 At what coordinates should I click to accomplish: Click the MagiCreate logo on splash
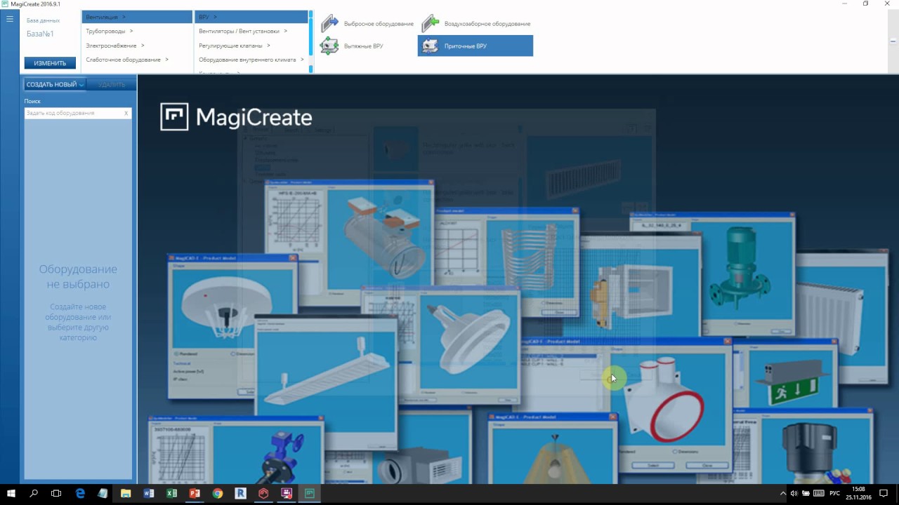tap(236, 117)
